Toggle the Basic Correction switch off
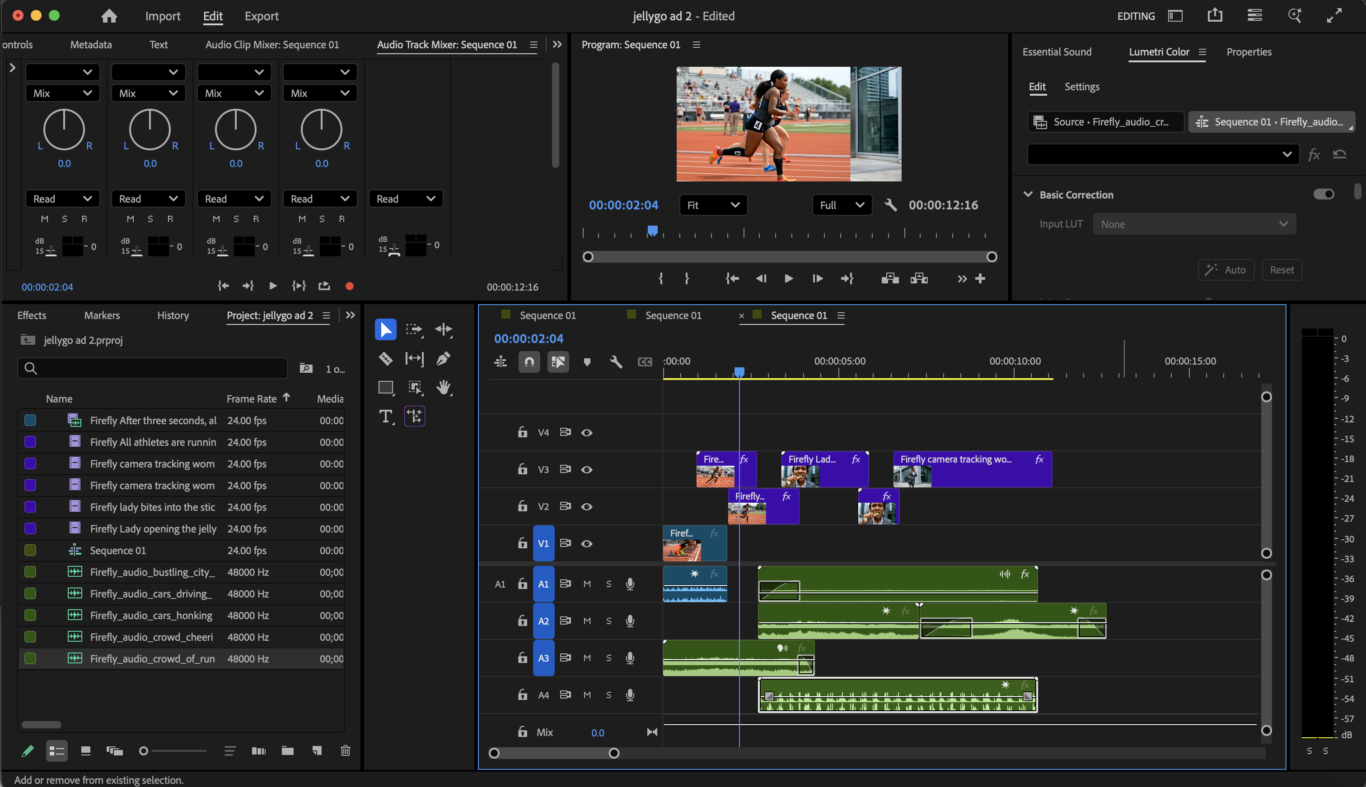Viewport: 1366px width, 787px height. (1324, 194)
